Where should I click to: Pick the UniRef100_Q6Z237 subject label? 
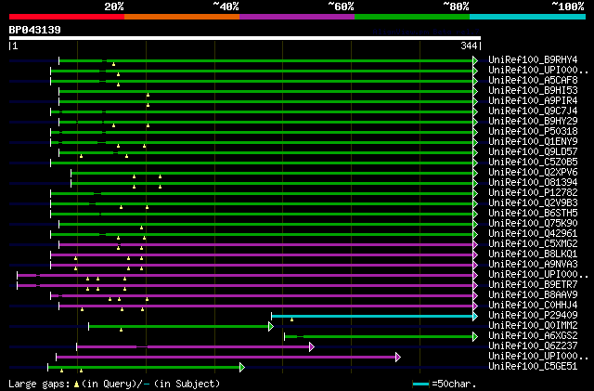pyautogui.click(x=533, y=346)
